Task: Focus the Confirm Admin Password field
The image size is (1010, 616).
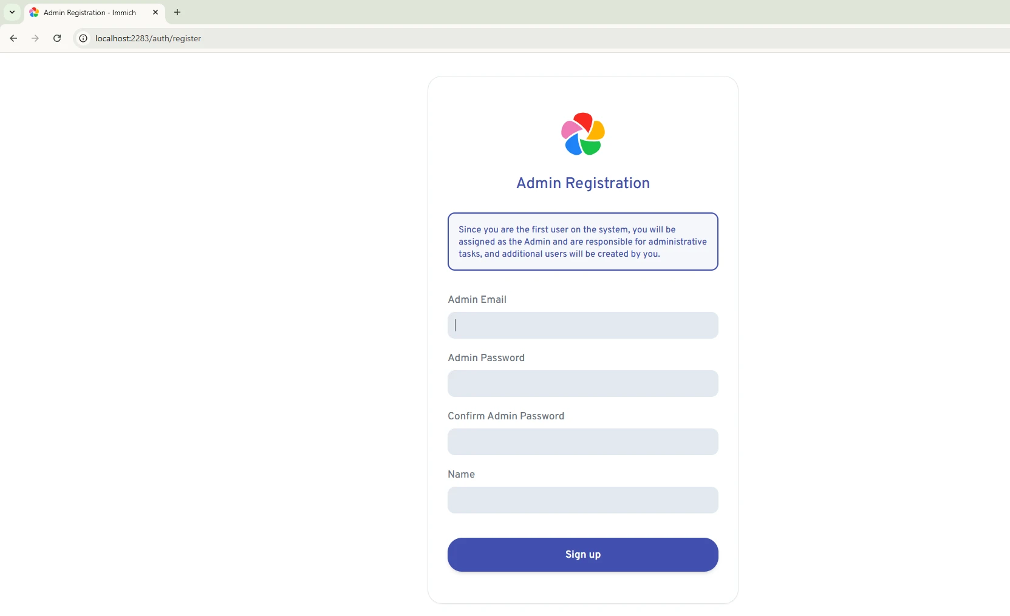Action: [582, 442]
